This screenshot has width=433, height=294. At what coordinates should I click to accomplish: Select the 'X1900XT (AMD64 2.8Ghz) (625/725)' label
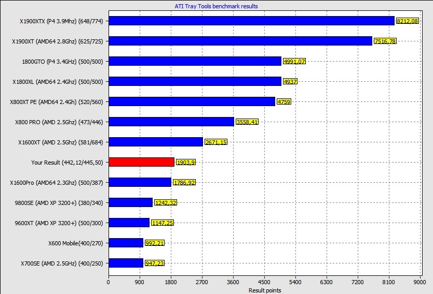point(58,41)
